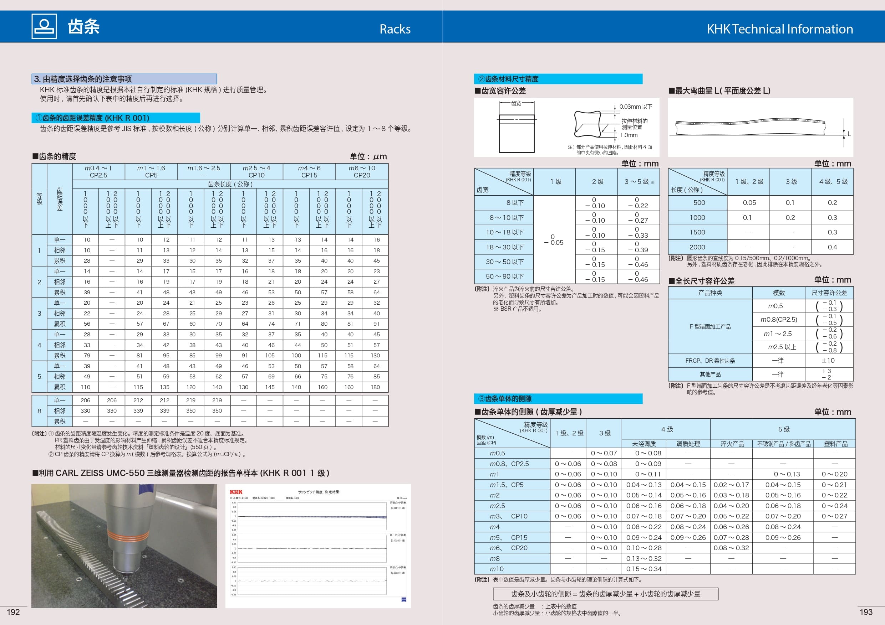Click face width row '18~30 以下'

tap(504, 247)
